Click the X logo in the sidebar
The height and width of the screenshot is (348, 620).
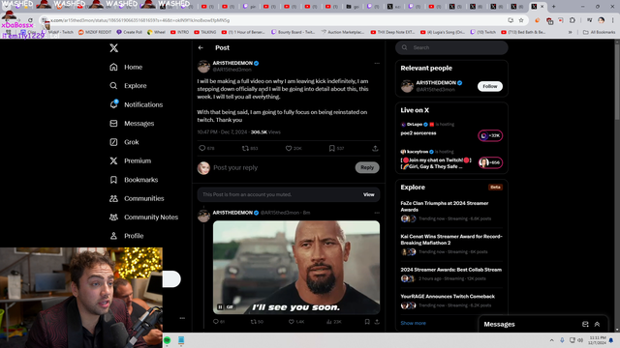[x=114, y=47]
